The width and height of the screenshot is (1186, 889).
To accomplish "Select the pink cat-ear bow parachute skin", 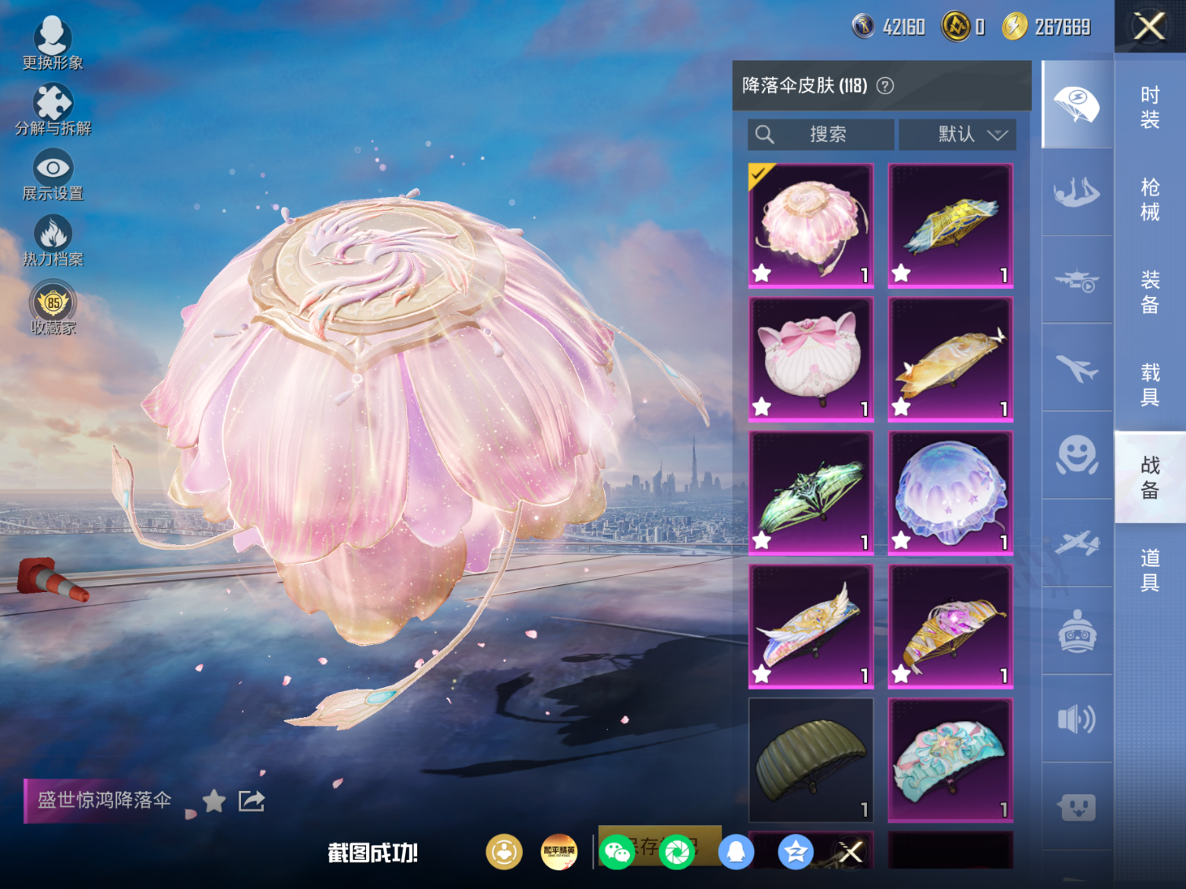I will 811,359.
